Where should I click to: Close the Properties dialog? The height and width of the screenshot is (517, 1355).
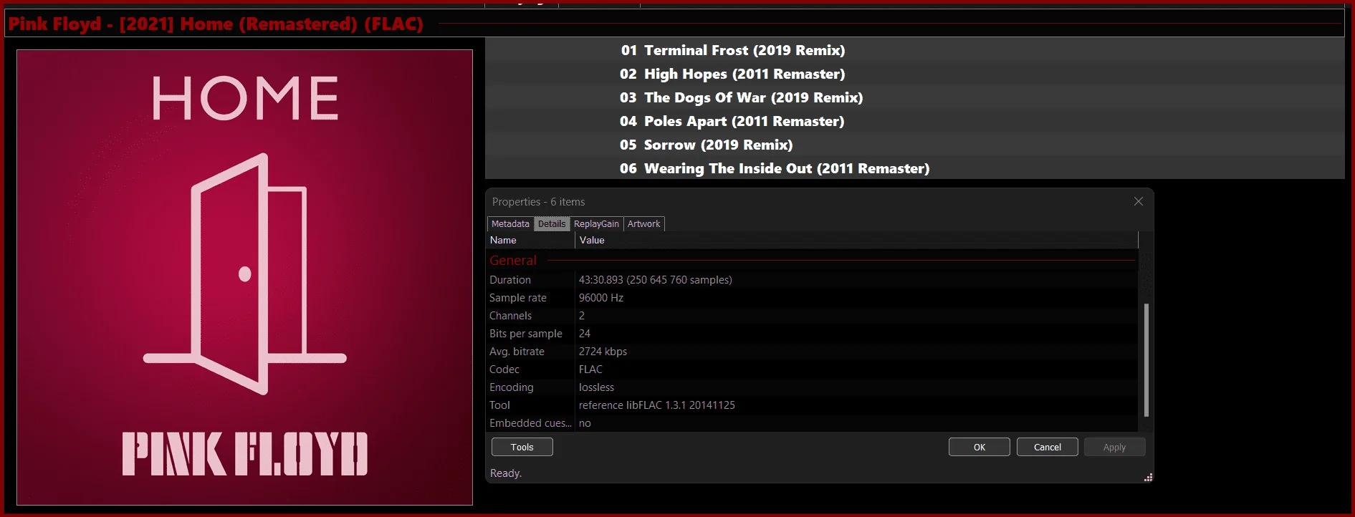1138,201
